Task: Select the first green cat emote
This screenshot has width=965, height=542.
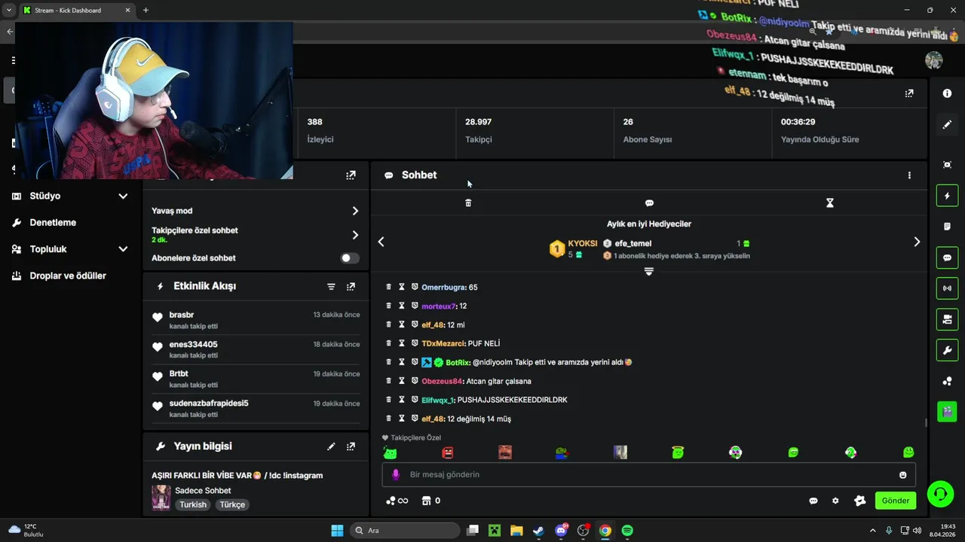Action: coord(390,452)
